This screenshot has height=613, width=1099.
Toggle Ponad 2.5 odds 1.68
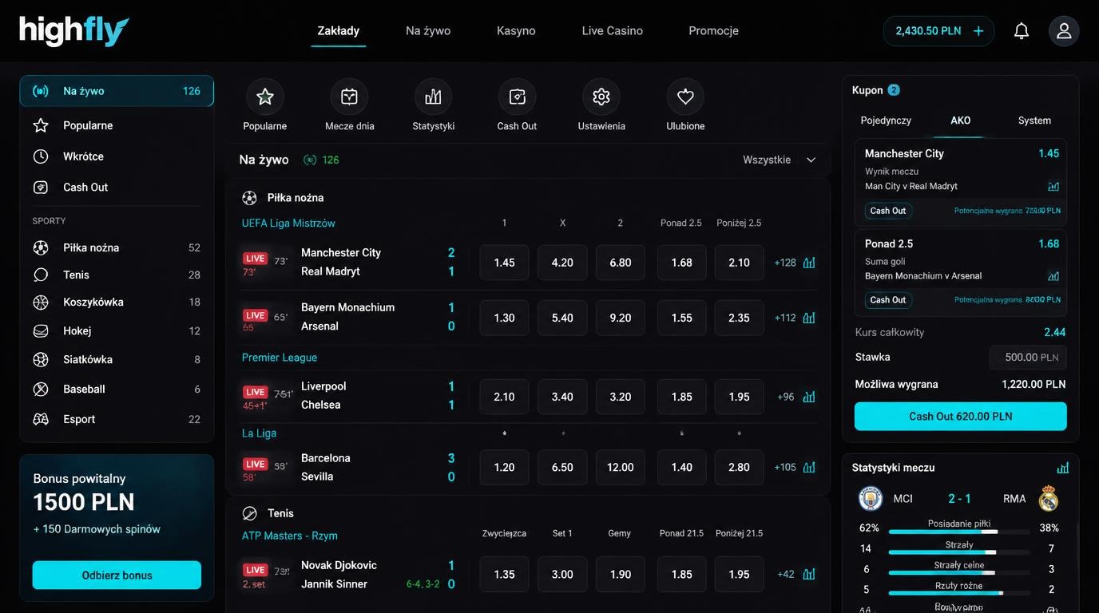(x=682, y=263)
